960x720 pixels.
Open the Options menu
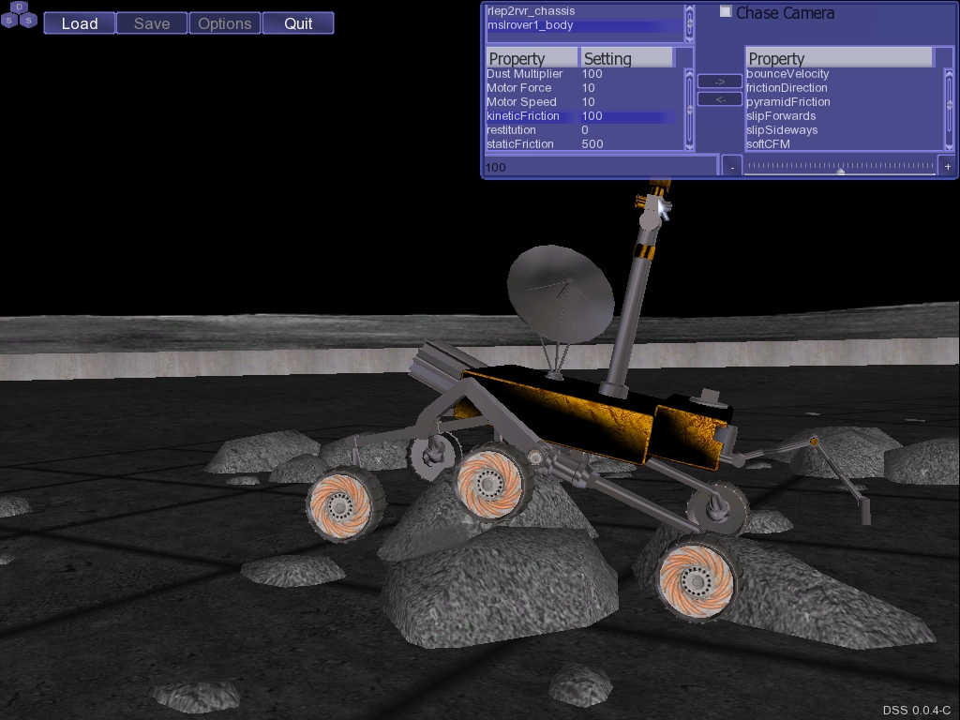tap(225, 23)
